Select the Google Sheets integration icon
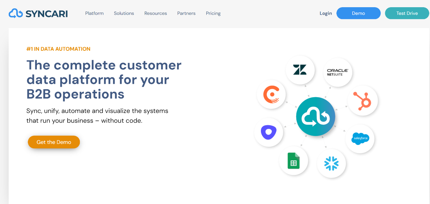 tap(293, 160)
